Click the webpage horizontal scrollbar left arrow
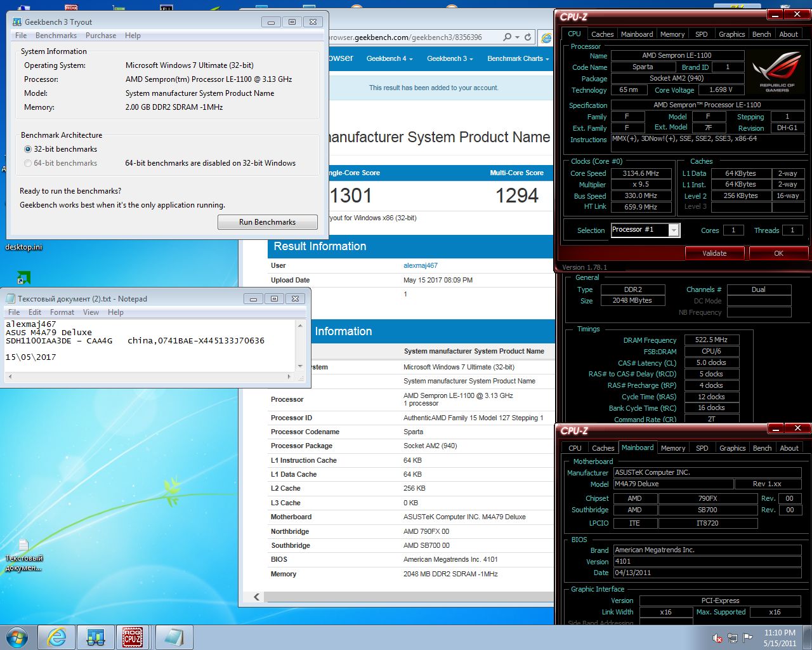 pyautogui.click(x=256, y=597)
